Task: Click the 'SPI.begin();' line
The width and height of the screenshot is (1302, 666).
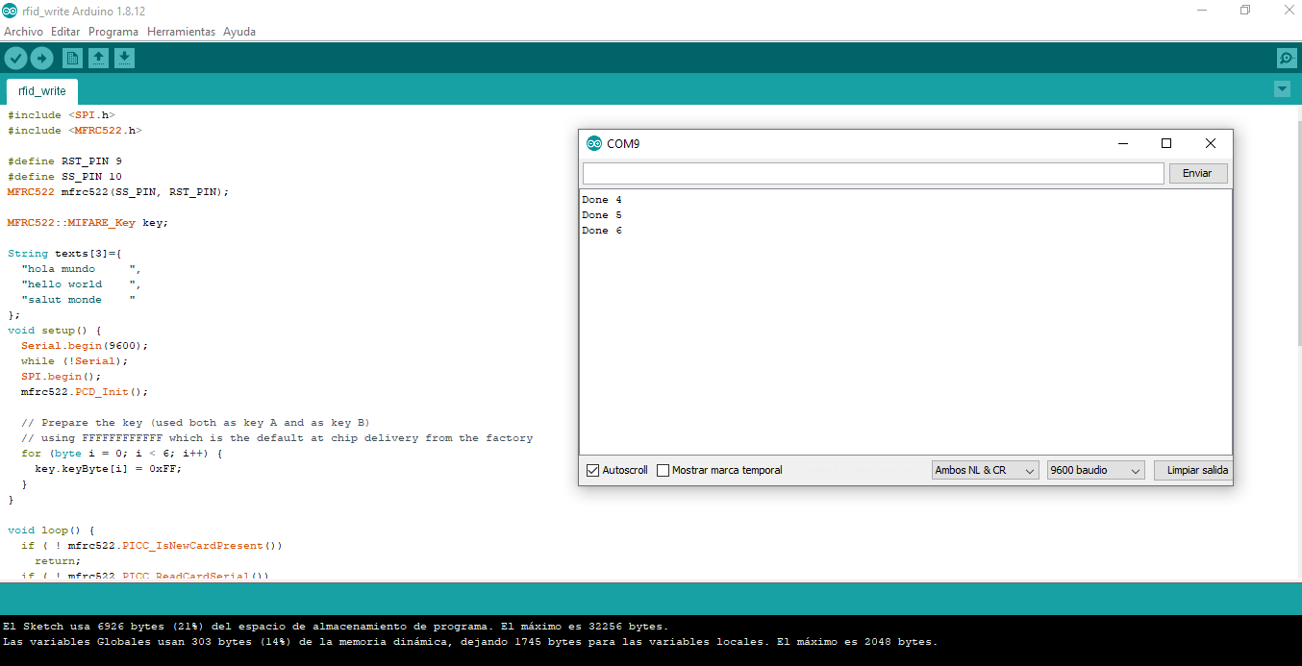Action: [61, 377]
